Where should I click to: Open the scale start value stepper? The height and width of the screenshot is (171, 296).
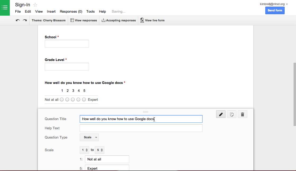(x=84, y=150)
